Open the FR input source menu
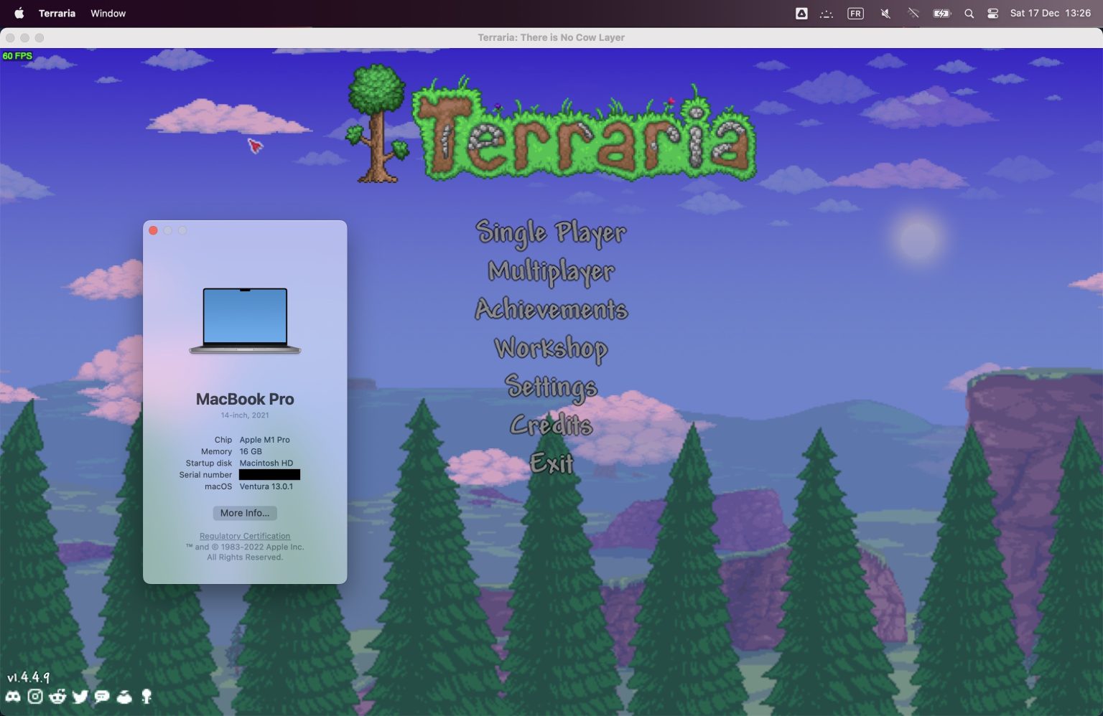1103x716 pixels. pyautogui.click(x=855, y=14)
